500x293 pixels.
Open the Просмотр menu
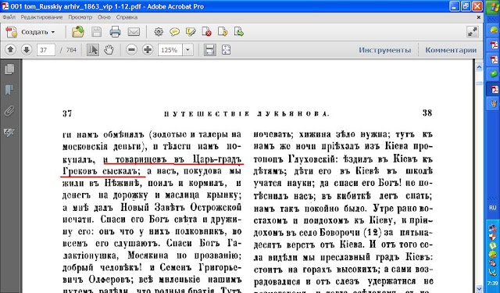[80, 17]
